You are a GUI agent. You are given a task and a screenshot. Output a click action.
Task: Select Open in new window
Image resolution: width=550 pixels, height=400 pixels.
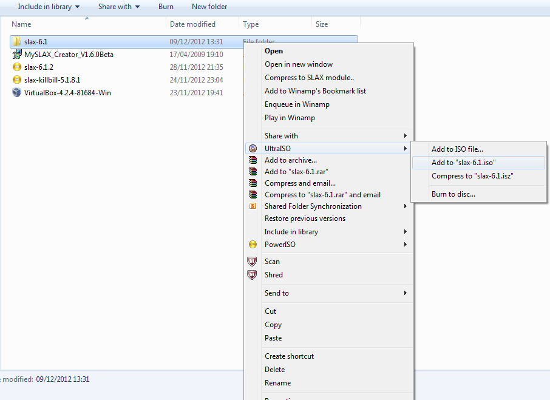(x=299, y=64)
